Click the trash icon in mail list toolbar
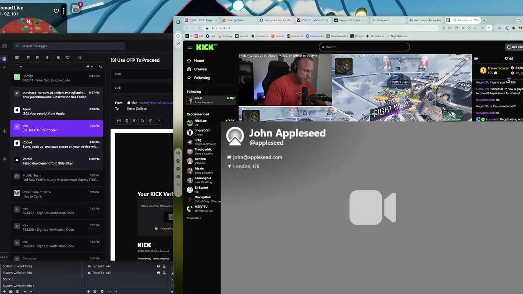Image resolution: width=523 pixels, height=294 pixels. 28,58
